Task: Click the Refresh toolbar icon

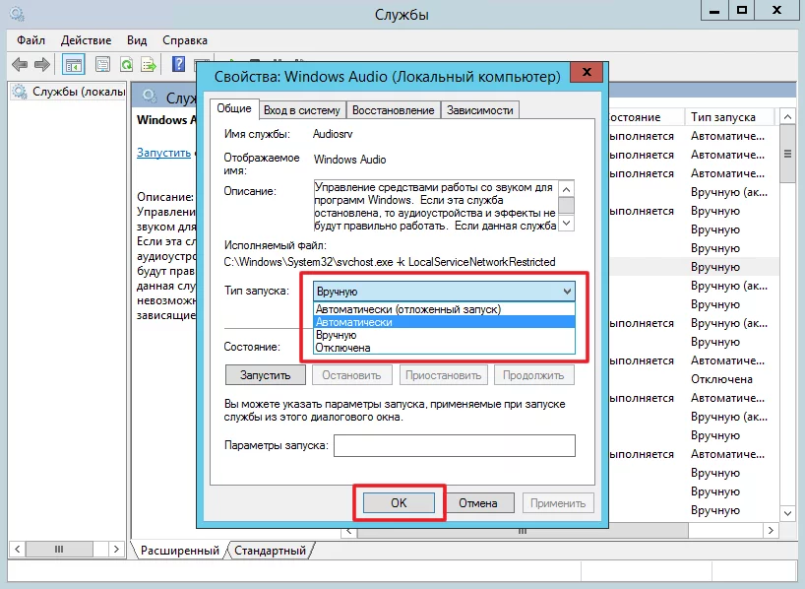Action: coord(126,64)
